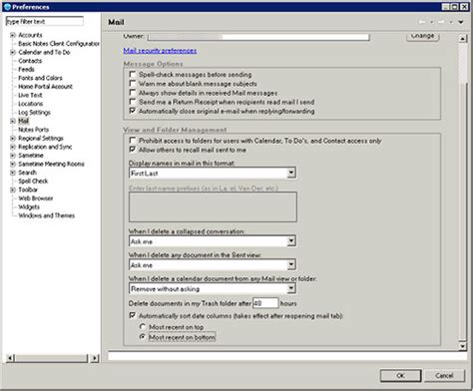
Task: Click the Cancel button
Action: 444,376
